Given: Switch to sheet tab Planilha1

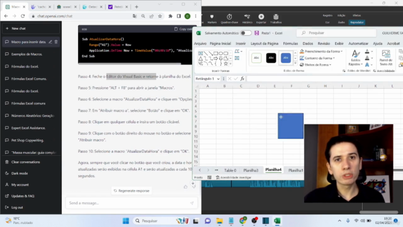Looking at the screenshot, I should [x=295, y=170].
